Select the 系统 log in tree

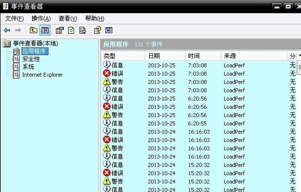(x=28, y=67)
